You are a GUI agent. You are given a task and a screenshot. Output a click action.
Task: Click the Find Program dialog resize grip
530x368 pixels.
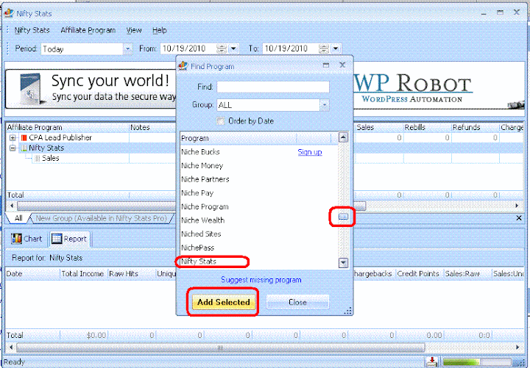(x=347, y=311)
